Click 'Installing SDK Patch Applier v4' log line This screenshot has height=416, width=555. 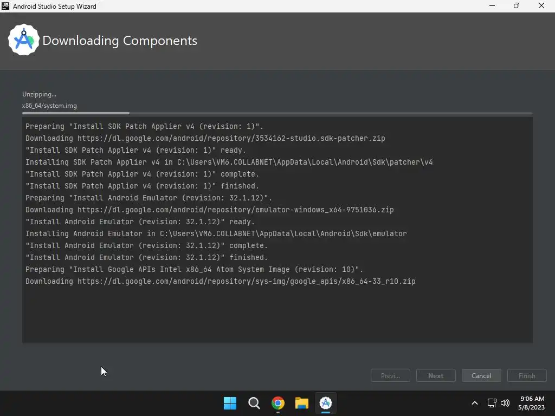tap(229, 162)
